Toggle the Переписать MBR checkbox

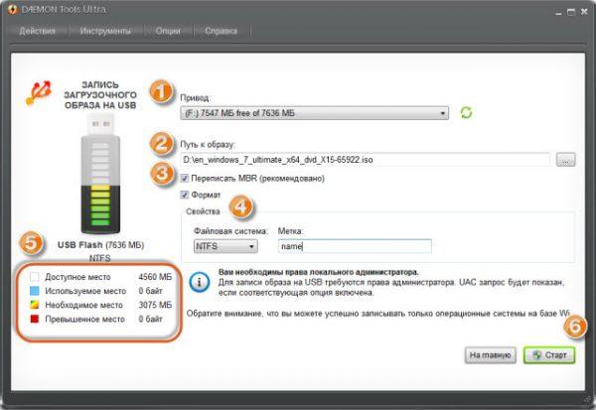[185, 179]
